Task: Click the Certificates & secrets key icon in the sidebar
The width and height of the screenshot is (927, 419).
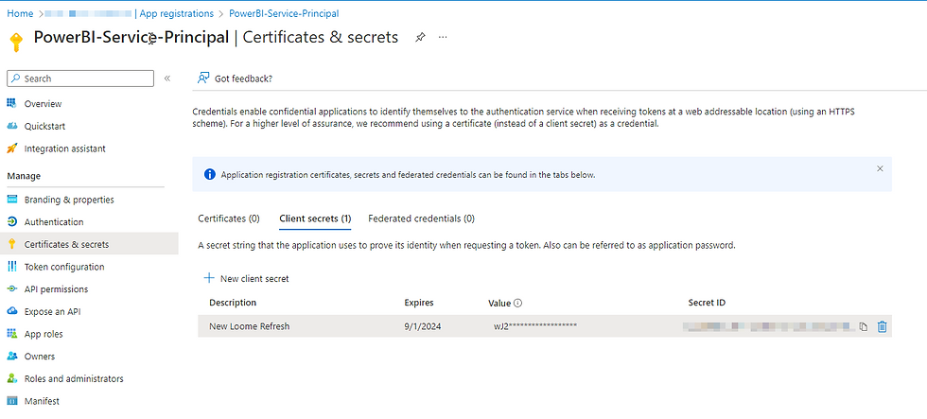Action: click(11, 244)
